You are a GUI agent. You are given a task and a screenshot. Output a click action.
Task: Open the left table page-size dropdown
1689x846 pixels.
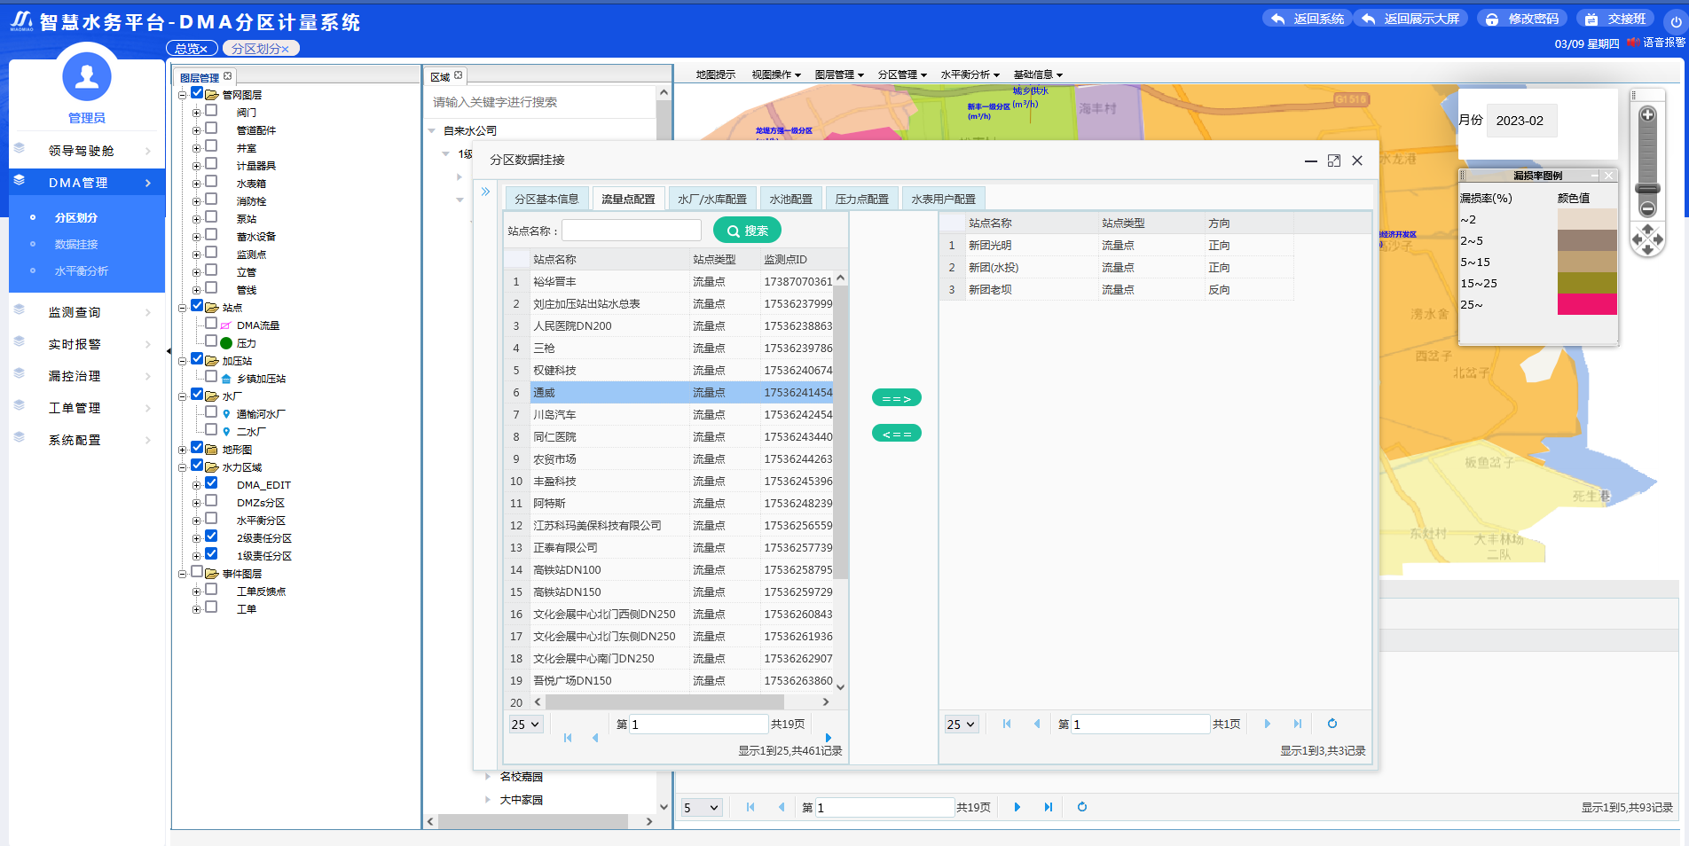[x=525, y=725]
